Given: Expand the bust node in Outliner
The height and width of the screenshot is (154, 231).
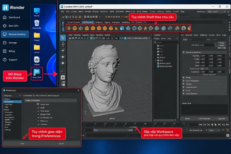Looking at the screenshot, I should (x=156, y=60).
